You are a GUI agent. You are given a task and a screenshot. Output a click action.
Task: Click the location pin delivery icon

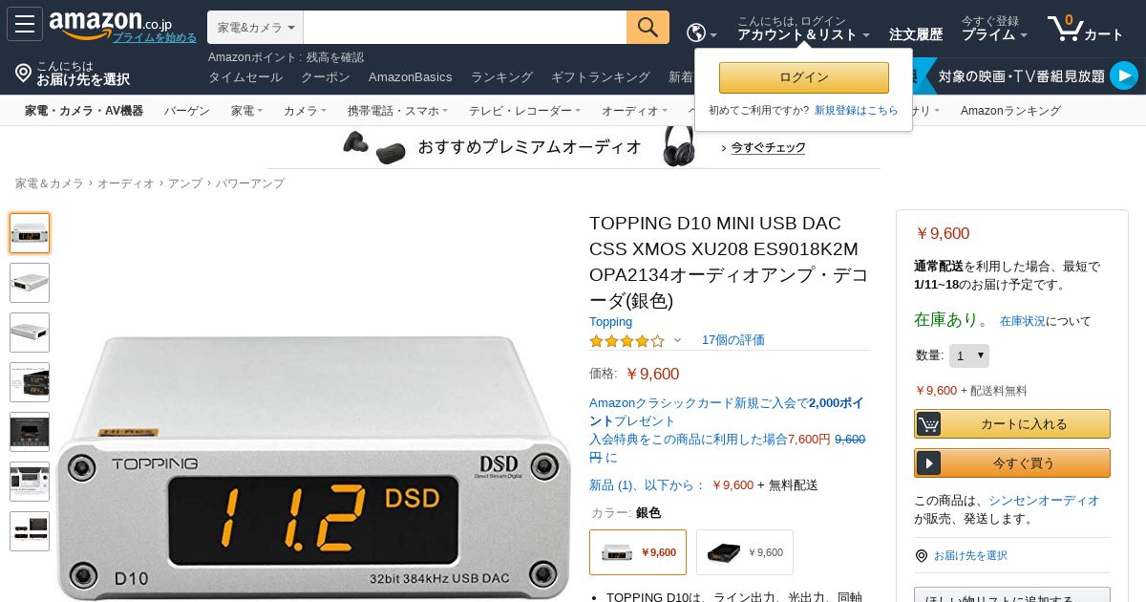click(x=23, y=73)
